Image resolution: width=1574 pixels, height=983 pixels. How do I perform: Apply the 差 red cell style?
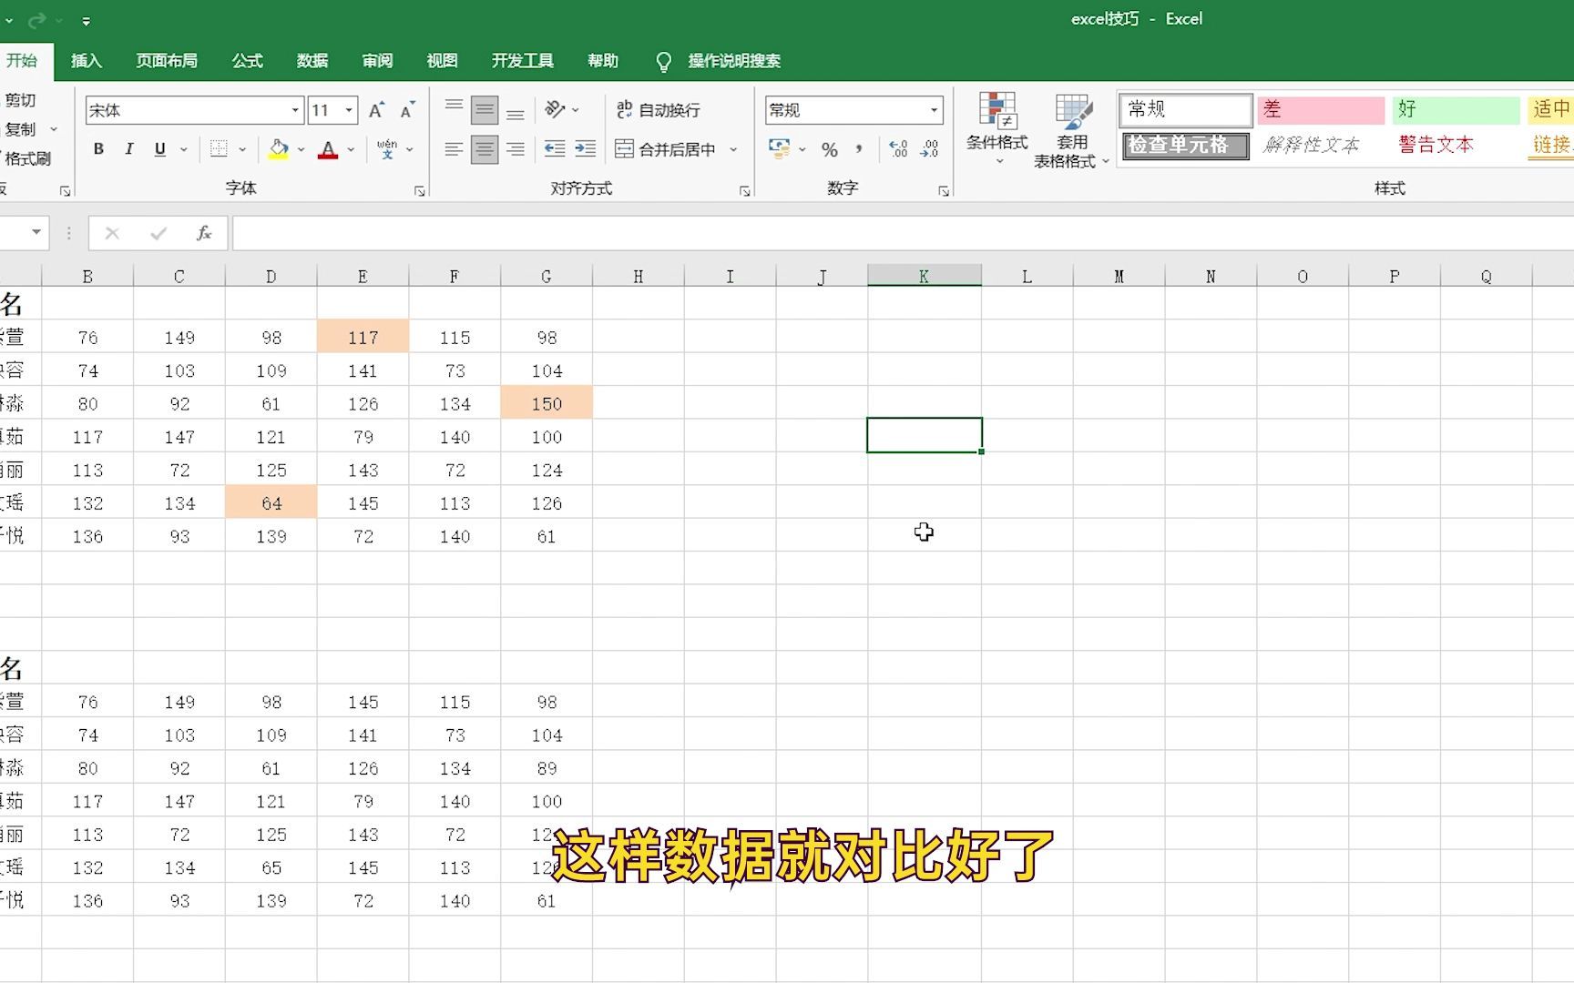click(x=1319, y=109)
